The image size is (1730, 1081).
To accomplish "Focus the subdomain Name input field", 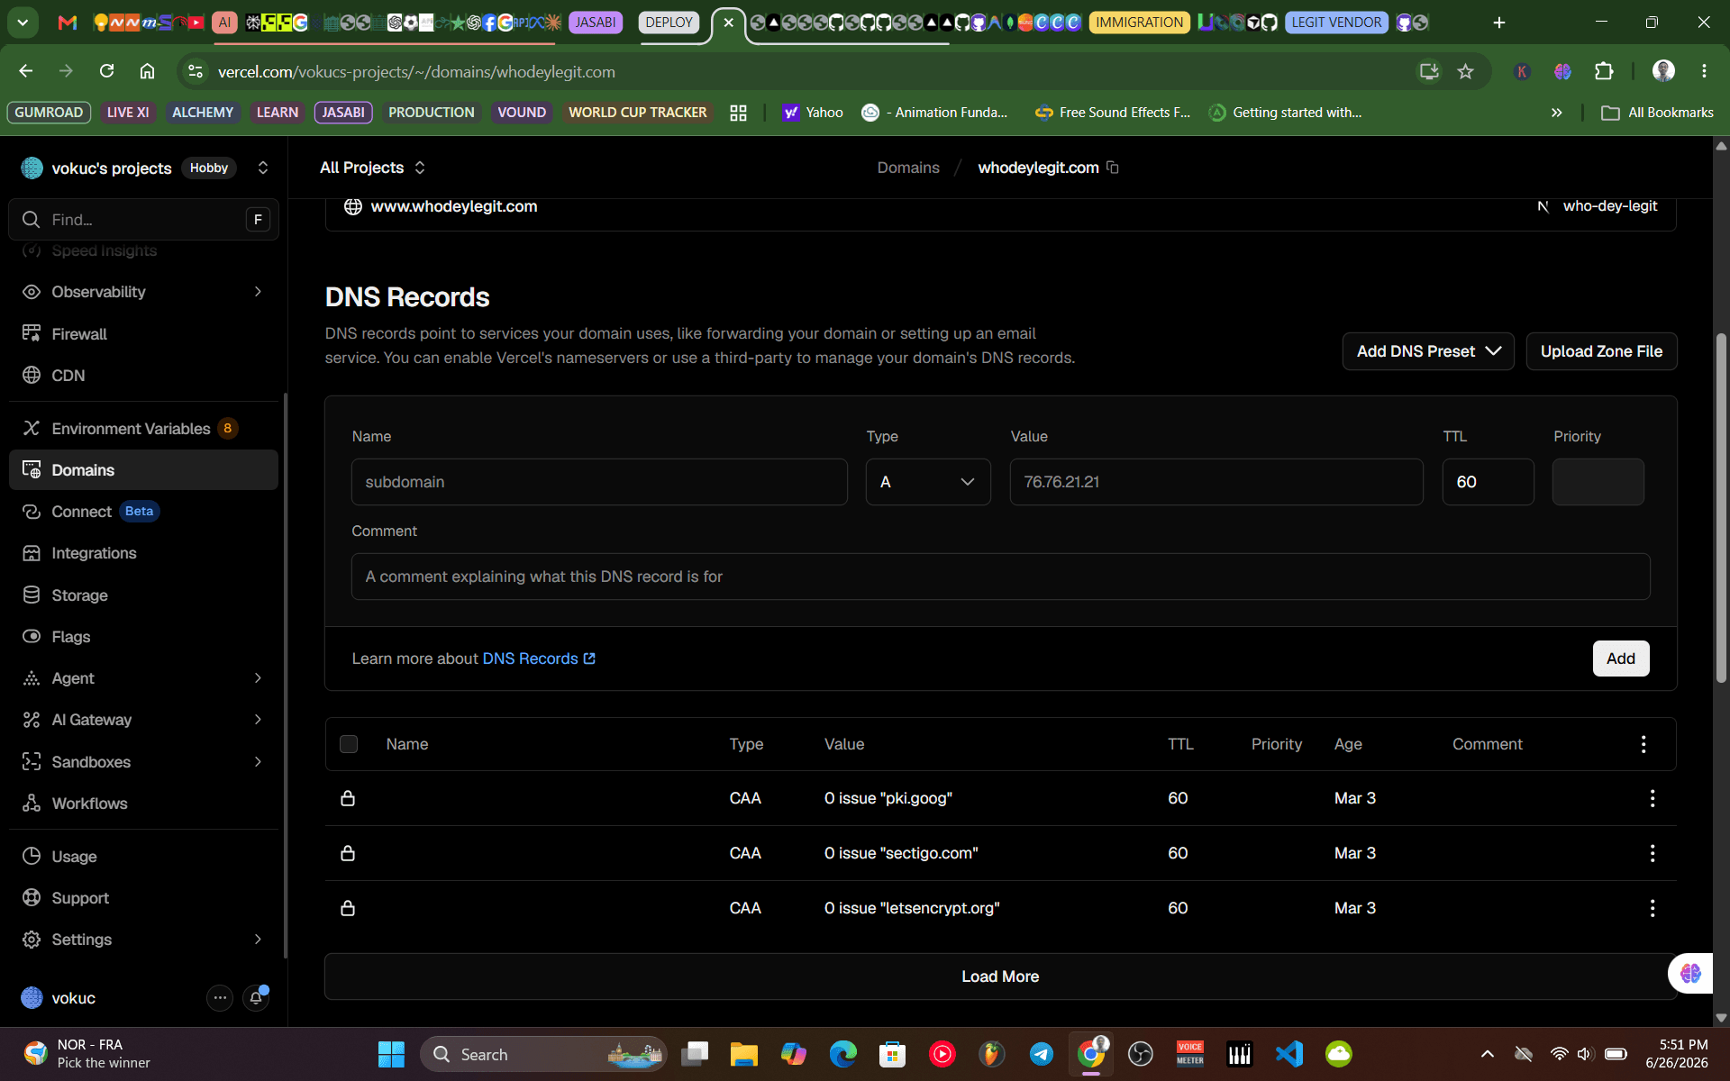I will (x=599, y=482).
